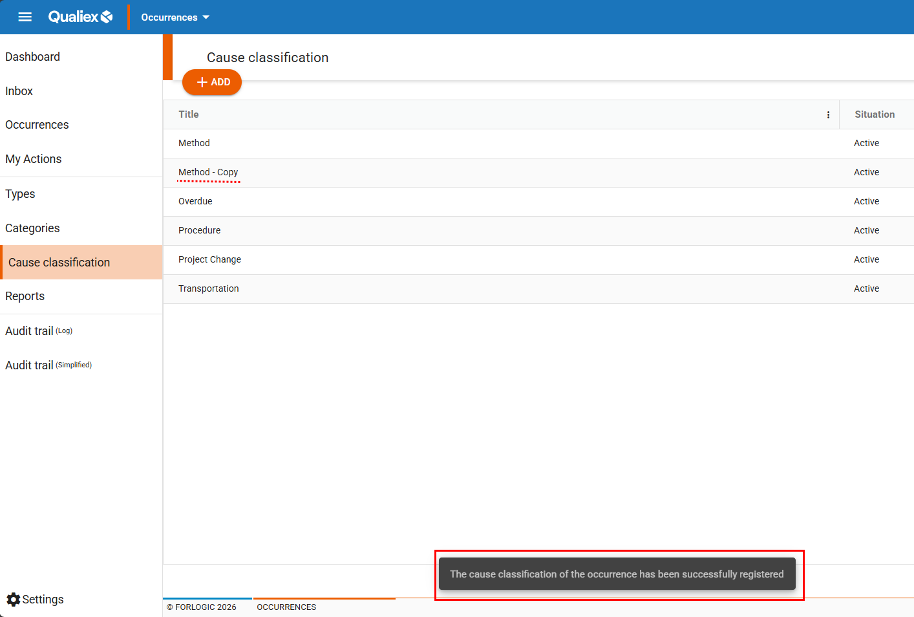This screenshot has height=617, width=914.
Task: Sort by the Situation column header
Action: pos(874,114)
